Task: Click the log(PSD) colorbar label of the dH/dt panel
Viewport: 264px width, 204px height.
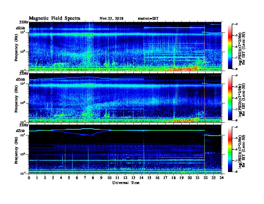Action: click(x=241, y=48)
